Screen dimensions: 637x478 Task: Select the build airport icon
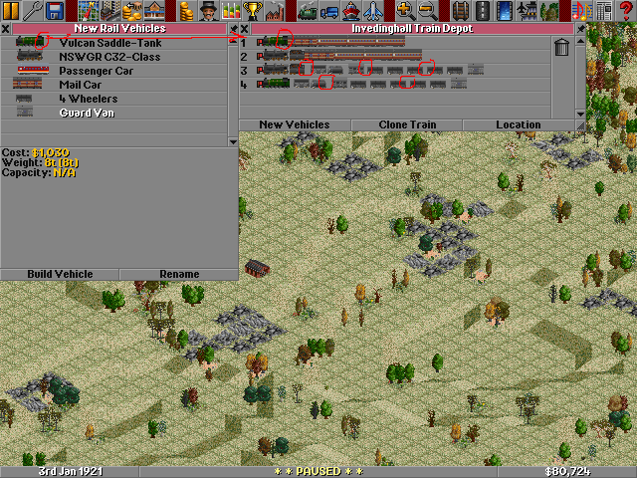pyautogui.click(x=527, y=11)
